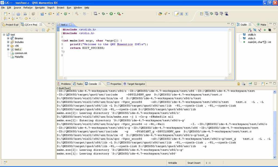Image resolution: width=278 pixels, height=167 pixels.
Task: Open the New wizard dropdown arrow
Action: point(9,14)
